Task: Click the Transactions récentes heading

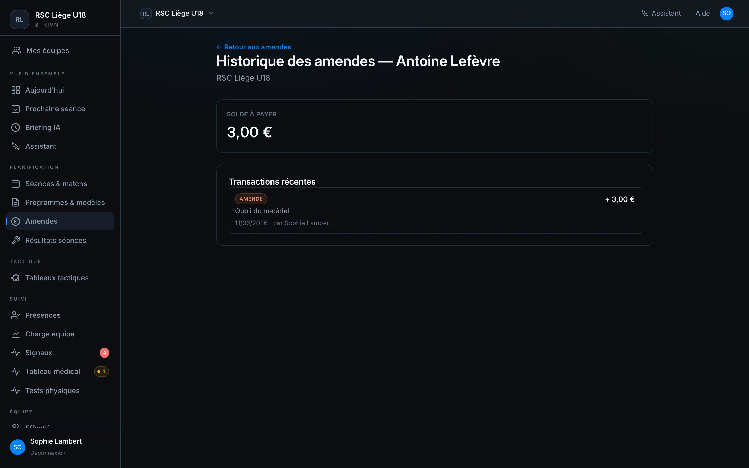Action: [272, 182]
